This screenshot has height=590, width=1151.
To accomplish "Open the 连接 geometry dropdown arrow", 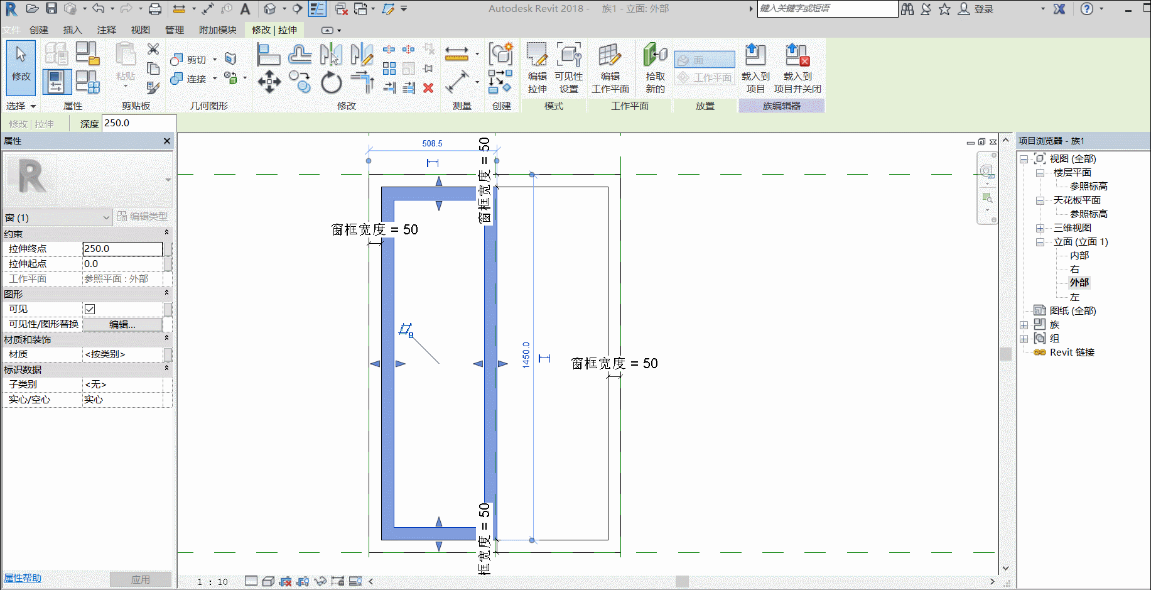I will 215,79.
